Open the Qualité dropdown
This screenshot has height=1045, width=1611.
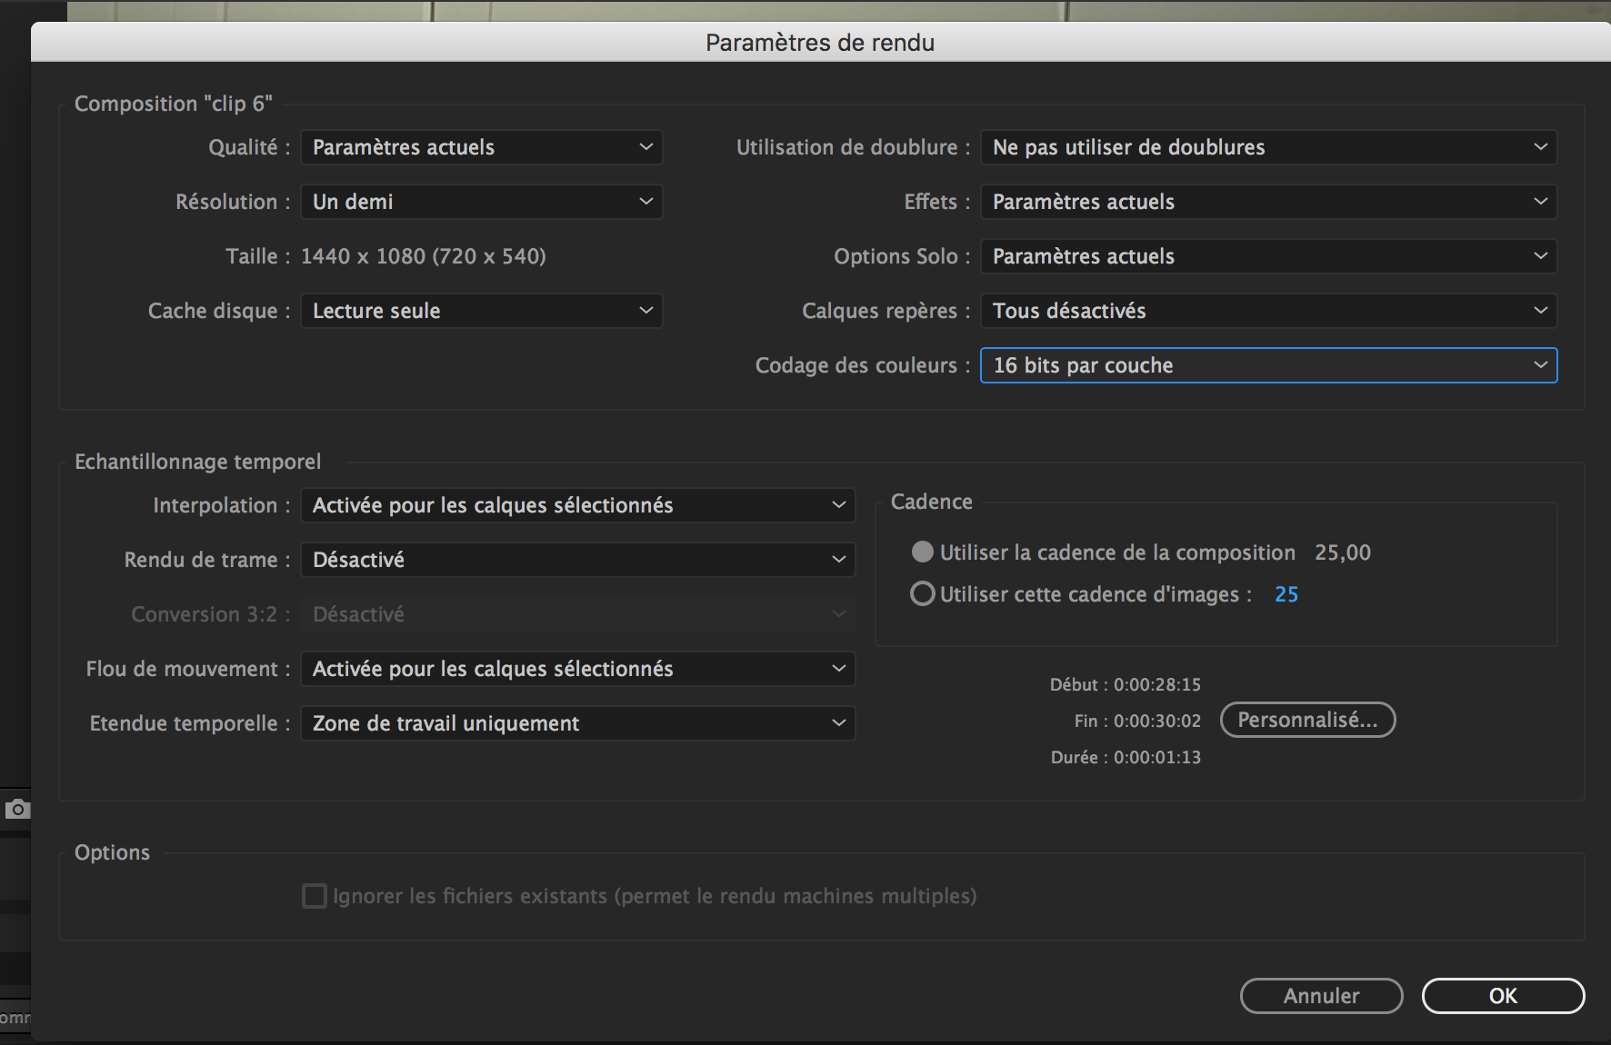(481, 147)
